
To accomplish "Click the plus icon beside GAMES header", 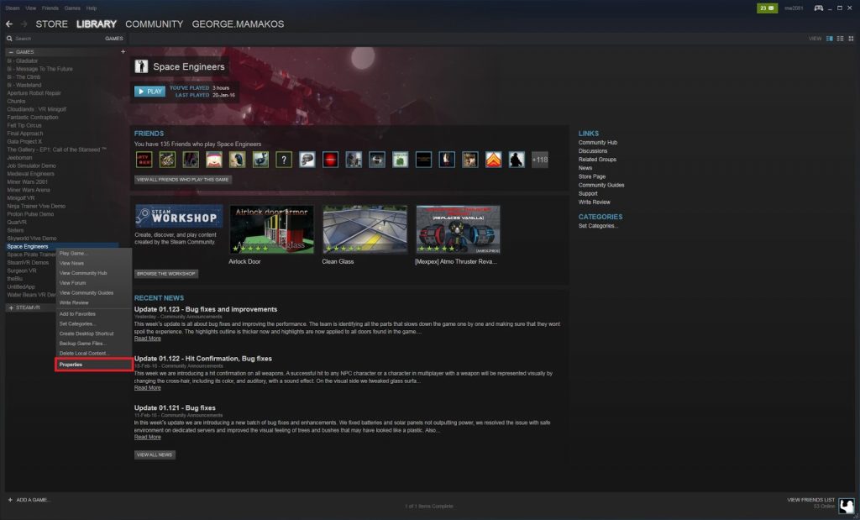I will 123,51.
